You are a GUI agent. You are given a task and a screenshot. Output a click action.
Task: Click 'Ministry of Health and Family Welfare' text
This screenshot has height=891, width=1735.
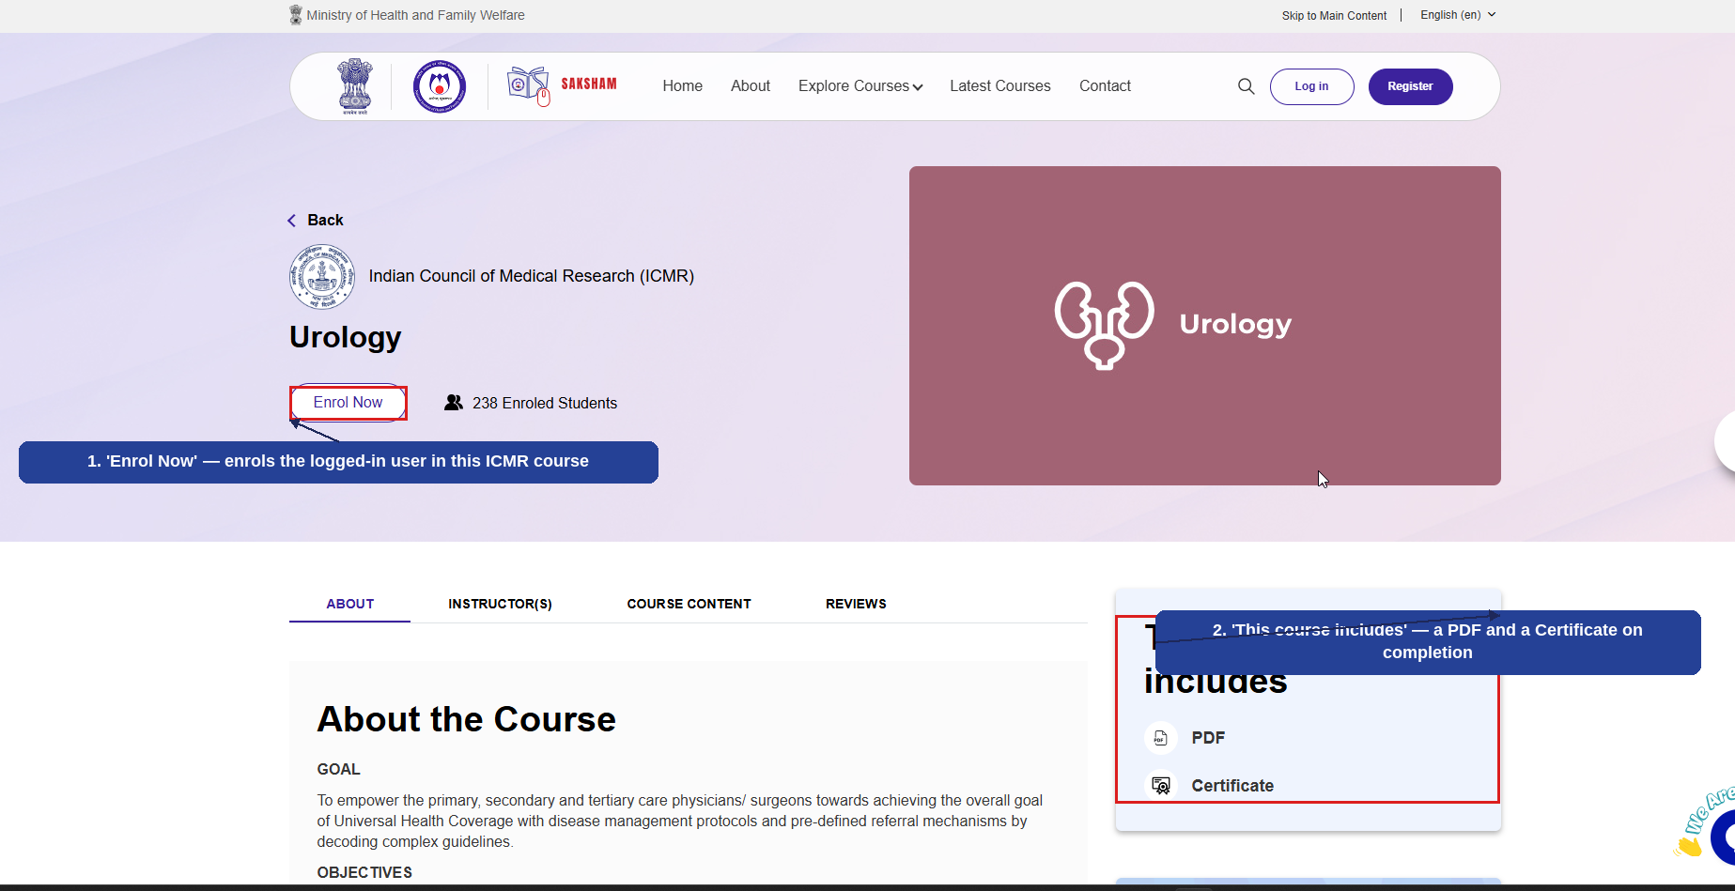pyautogui.click(x=415, y=15)
